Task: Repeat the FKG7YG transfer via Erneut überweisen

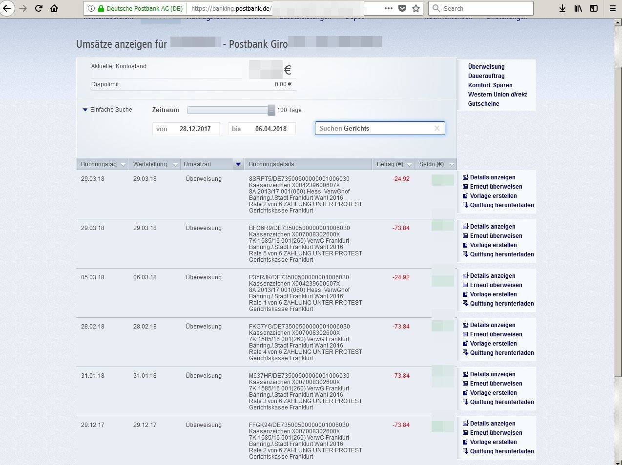Action: [x=492, y=334]
